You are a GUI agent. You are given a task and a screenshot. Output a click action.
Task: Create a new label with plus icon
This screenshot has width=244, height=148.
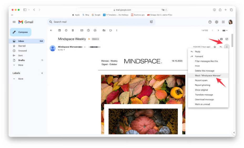pos(42,73)
